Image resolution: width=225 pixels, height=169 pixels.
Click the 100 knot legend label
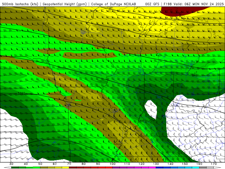pyautogui.click(x=112, y=164)
